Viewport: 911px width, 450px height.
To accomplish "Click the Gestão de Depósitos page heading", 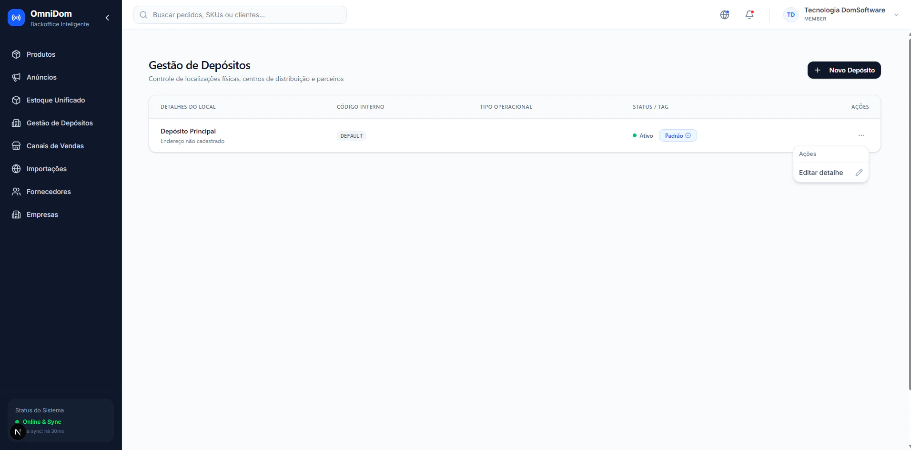I will click(200, 65).
